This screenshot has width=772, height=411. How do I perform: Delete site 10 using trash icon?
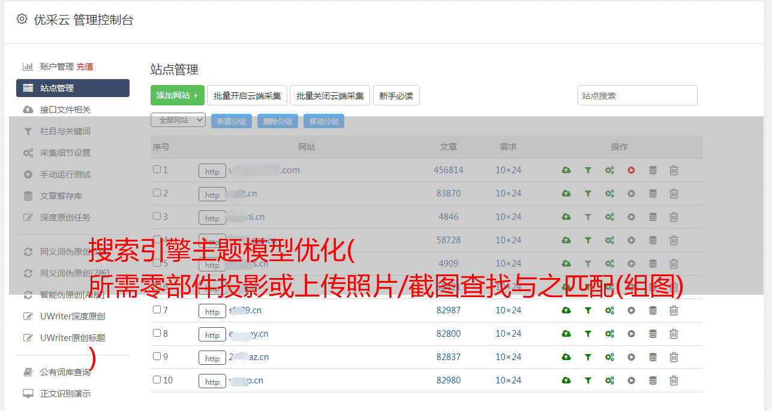(x=674, y=380)
